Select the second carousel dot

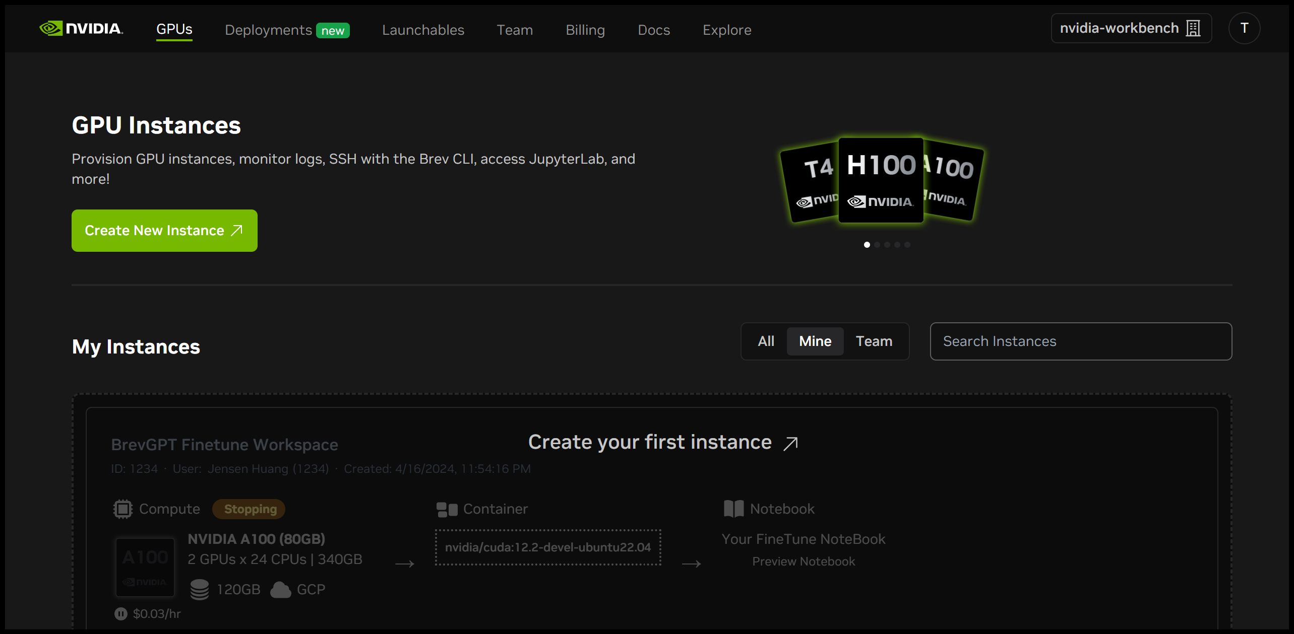877,245
